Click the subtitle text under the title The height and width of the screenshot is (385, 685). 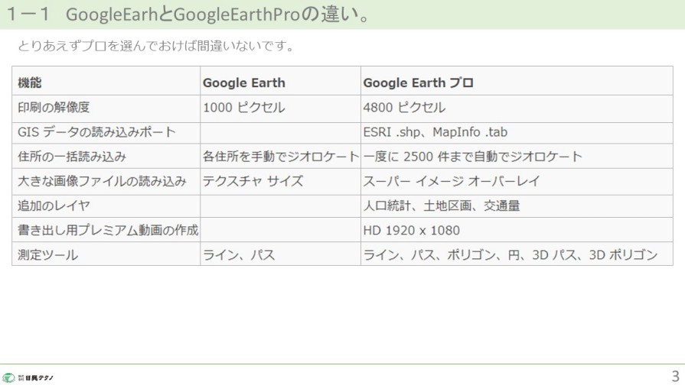point(156,46)
